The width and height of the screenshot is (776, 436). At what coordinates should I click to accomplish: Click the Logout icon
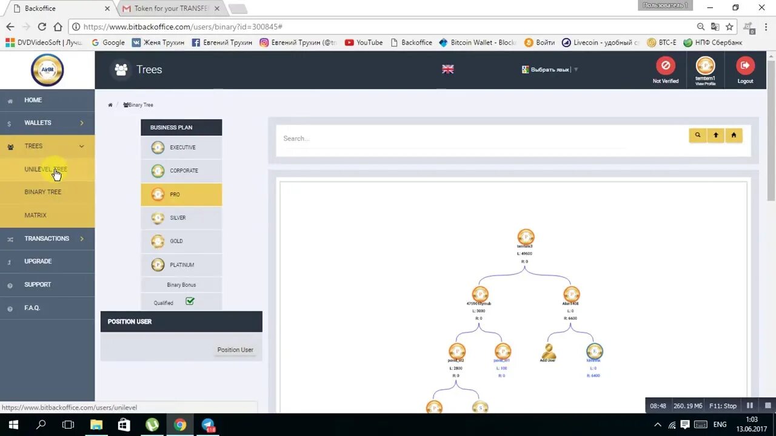[745, 65]
